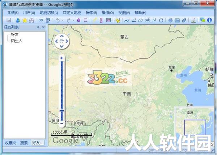Select the polyline track drawing tool
This screenshot has height=155, width=217.
click(127, 20)
